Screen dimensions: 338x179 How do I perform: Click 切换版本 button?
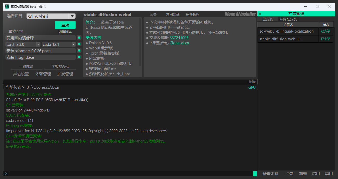point(65,32)
